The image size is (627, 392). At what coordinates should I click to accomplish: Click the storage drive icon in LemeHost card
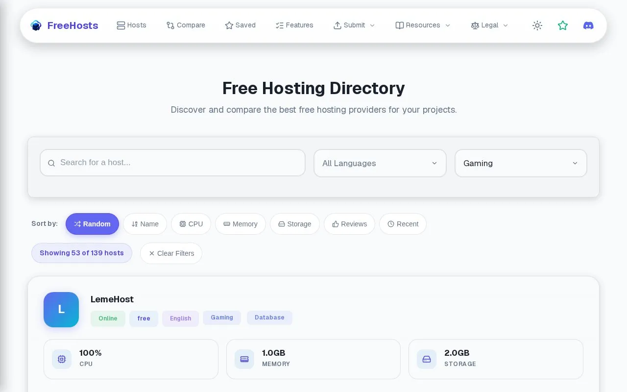427,359
